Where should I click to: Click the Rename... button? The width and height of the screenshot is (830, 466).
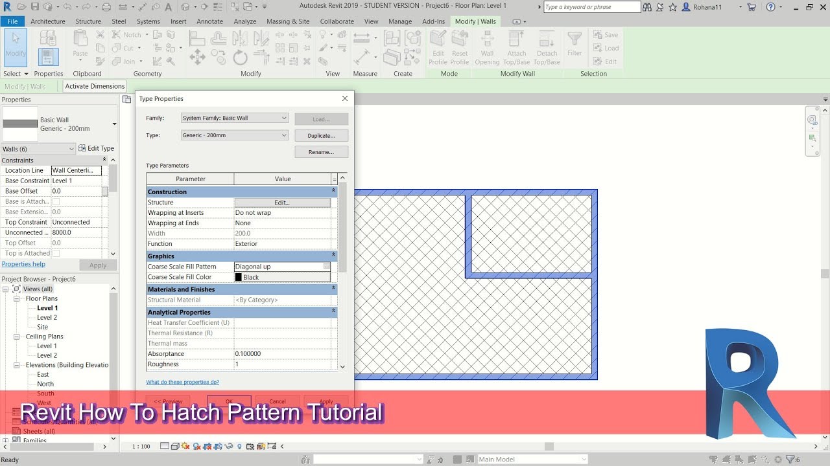click(x=322, y=152)
